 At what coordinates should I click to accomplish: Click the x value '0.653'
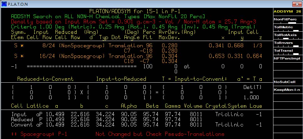pyautogui.click(x=216, y=56)
